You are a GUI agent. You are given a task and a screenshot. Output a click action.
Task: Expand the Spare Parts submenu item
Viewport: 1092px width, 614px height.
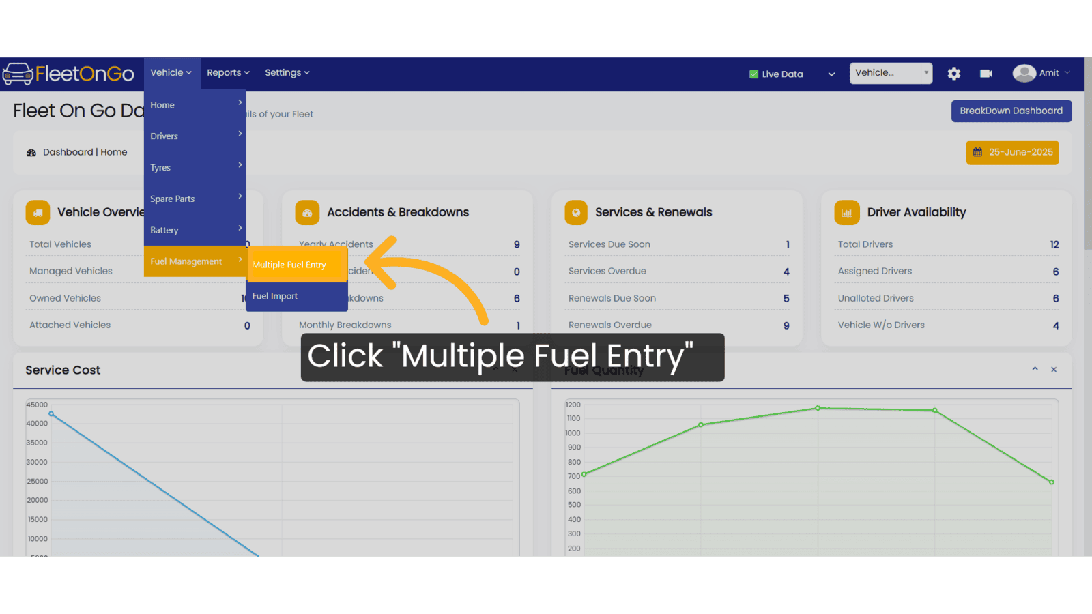[x=195, y=199]
